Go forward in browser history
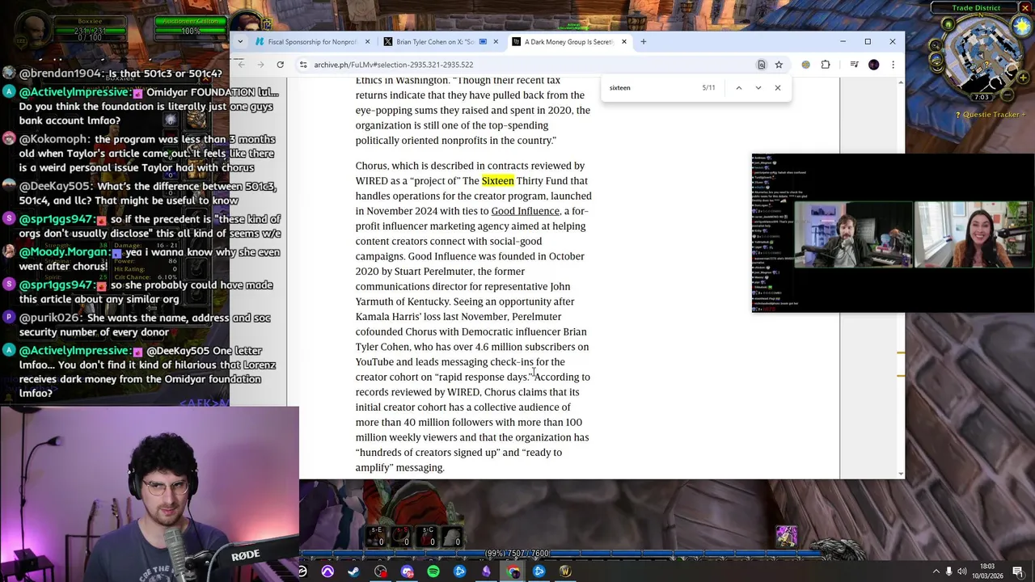Screen dimensions: 1035x582 [260, 65]
